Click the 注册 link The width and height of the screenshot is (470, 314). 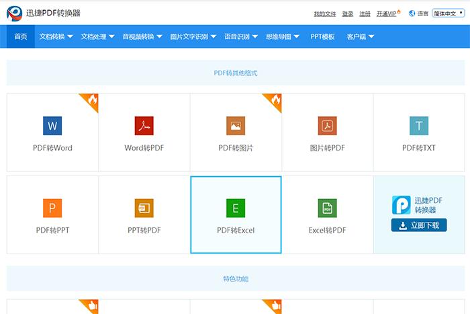click(x=365, y=14)
